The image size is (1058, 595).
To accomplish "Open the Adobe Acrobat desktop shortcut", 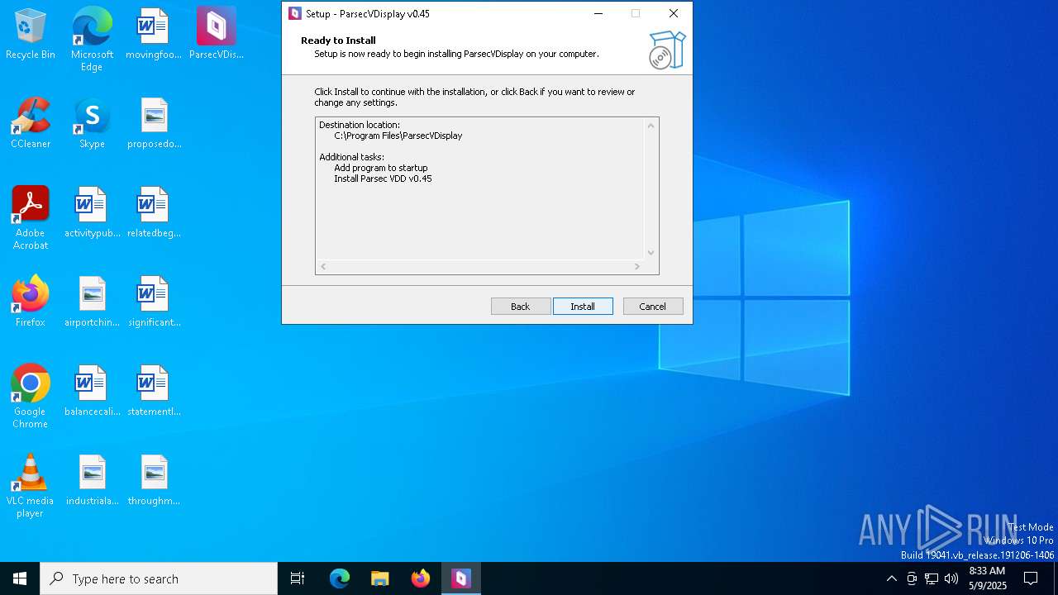I will (31, 218).
